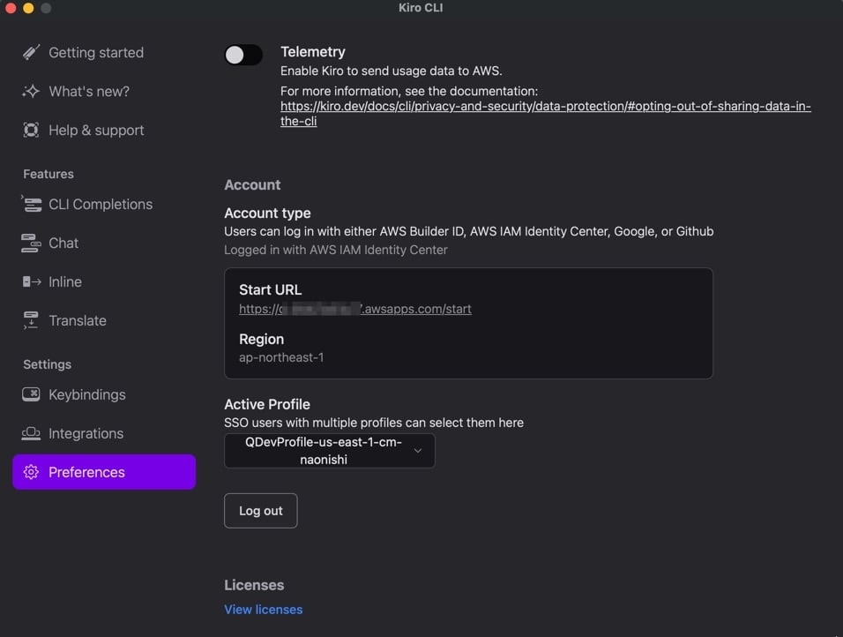The image size is (843, 637).
Task: Select Keybindings from the Settings section
Action: [x=88, y=394]
